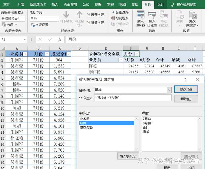Open the 数据 ribbon tab
The height and width of the screenshot is (169, 205).
(98, 5)
